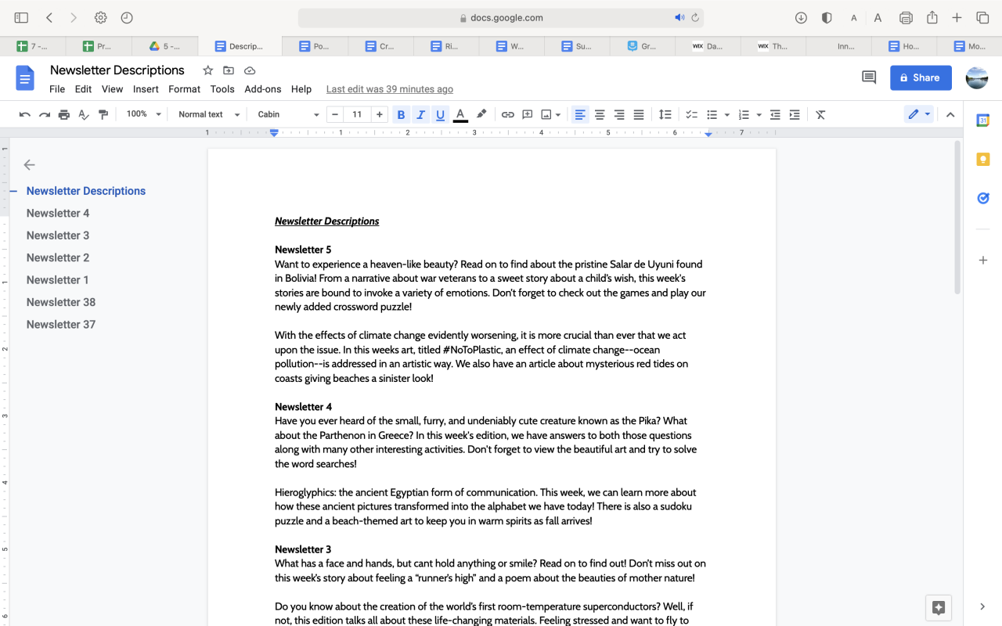The image size is (1002, 626).
Task: Increase the paragraph indent
Action: pos(795,114)
